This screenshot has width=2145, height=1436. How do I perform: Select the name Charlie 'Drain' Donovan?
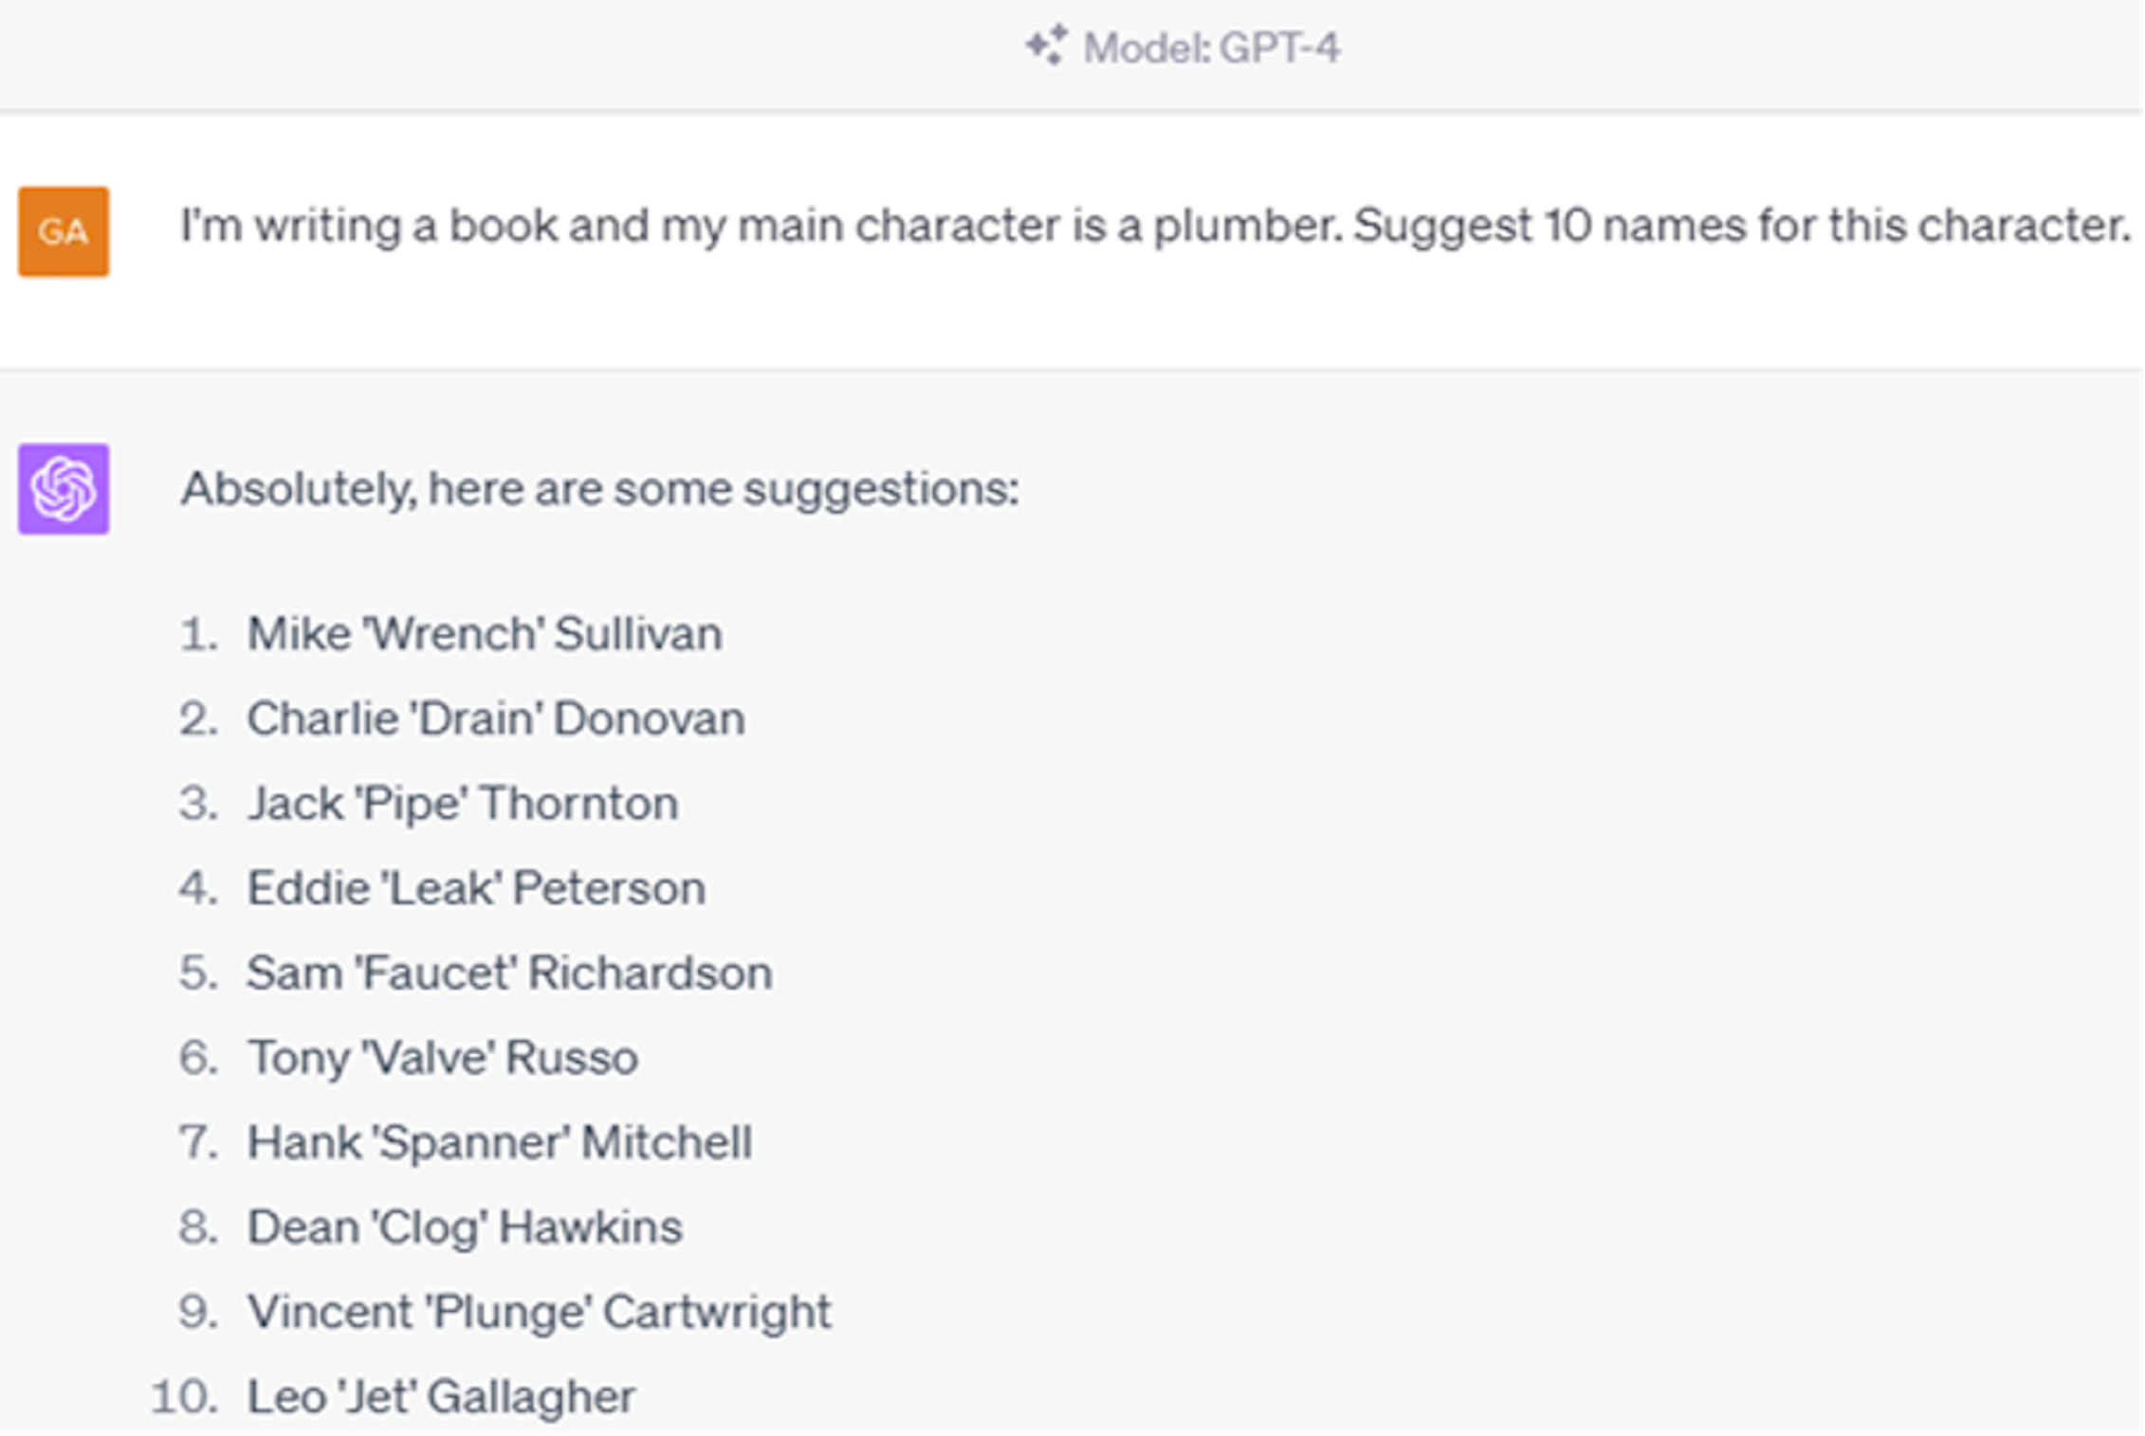tap(496, 718)
